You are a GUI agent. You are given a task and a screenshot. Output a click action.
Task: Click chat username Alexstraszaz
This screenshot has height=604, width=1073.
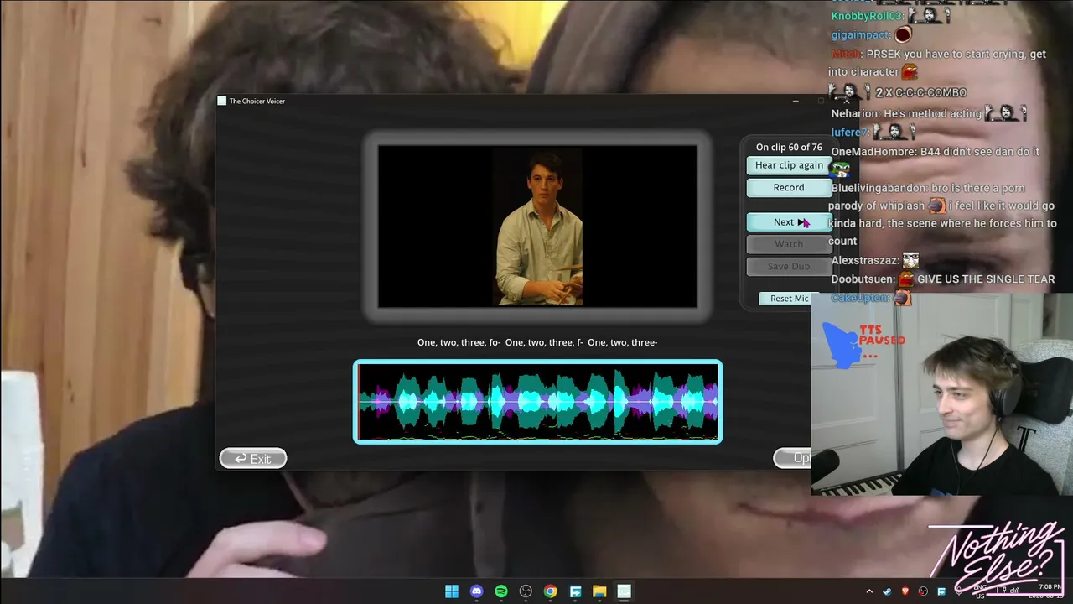pyautogui.click(x=865, y=261)
